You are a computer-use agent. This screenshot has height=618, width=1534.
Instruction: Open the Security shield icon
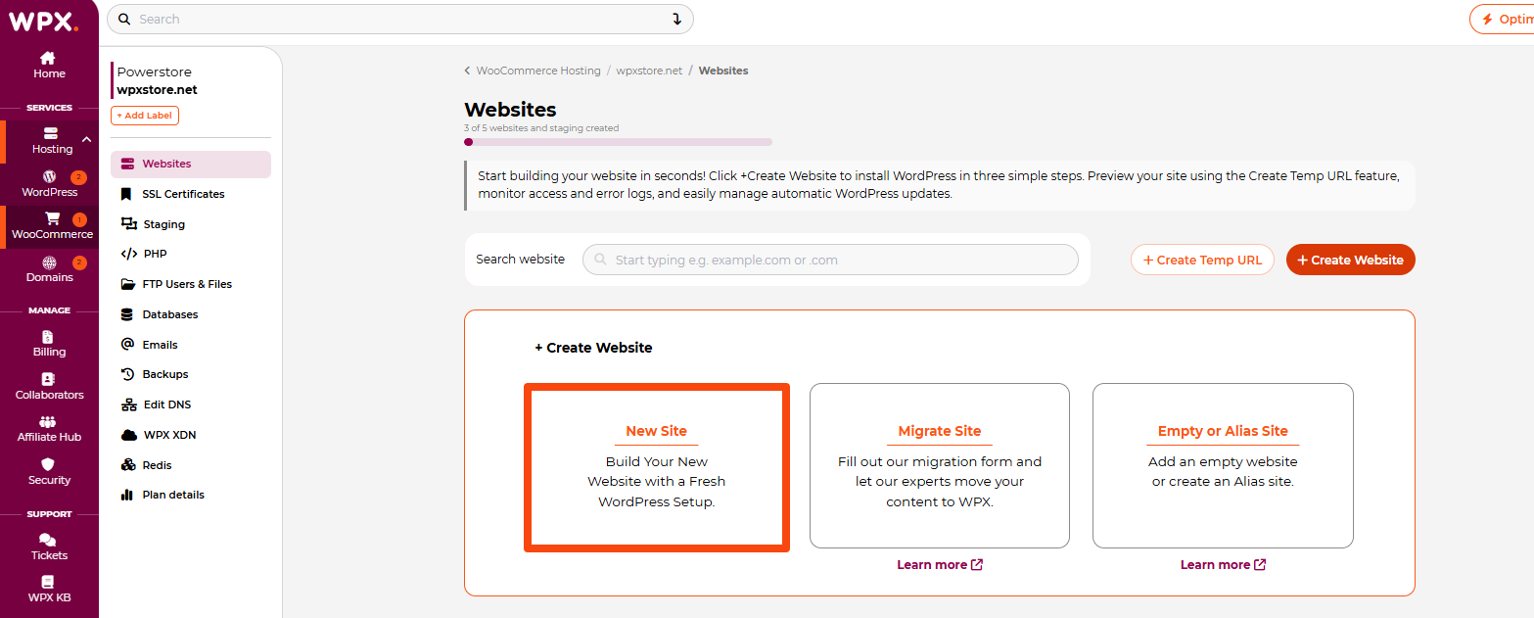[x=49, y=465]
